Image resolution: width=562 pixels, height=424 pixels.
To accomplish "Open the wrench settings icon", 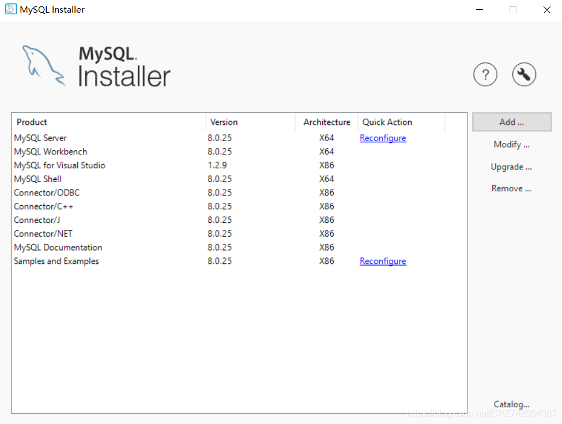I will point(524,74).
